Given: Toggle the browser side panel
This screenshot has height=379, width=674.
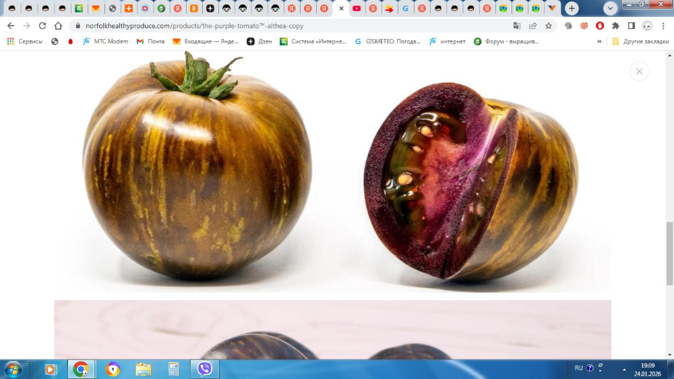Looking at the screenshot, I should coord(632,26).
